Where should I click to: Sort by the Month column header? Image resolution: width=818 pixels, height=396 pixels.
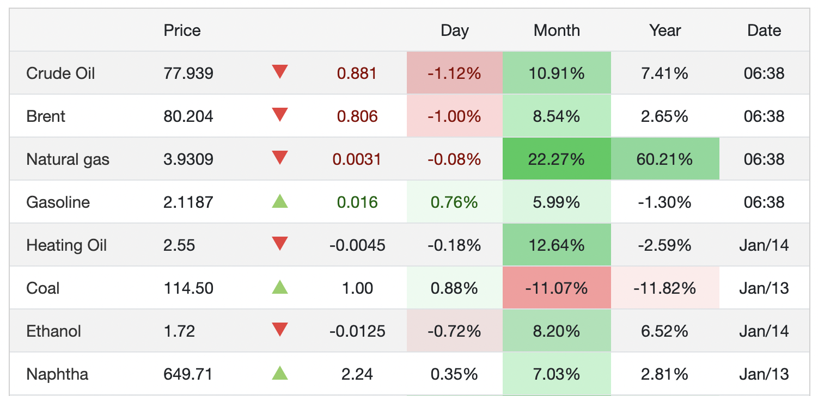(557, 30)
